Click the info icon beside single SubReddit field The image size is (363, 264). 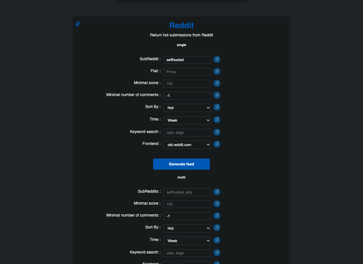[x=217, y=59]
